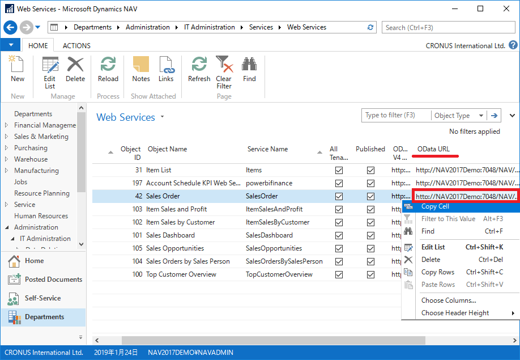
Task: Toggle All Tenants for Sales Orders by Sales Person
Action: [339, 261]
